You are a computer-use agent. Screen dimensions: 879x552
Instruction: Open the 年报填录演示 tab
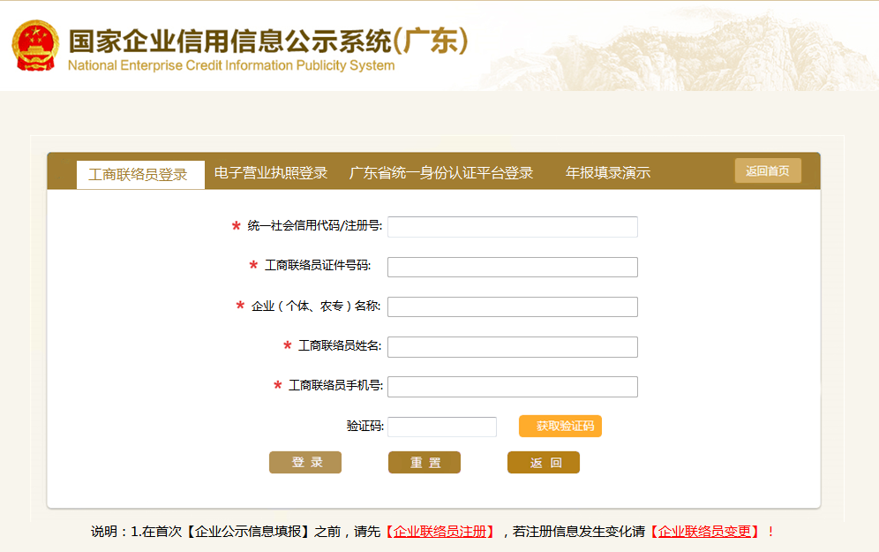(608, 173)
